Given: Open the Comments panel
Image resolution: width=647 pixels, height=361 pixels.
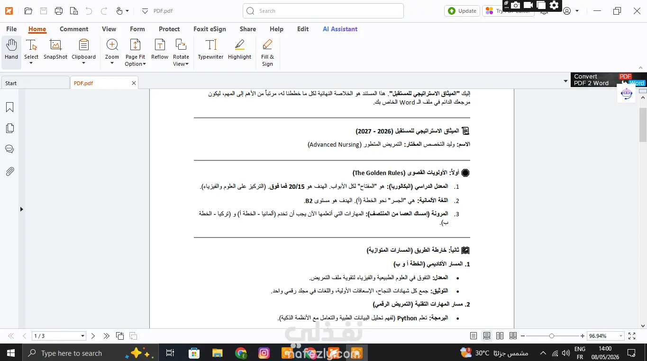Looking at the screenshot, I should coord(9,149).
